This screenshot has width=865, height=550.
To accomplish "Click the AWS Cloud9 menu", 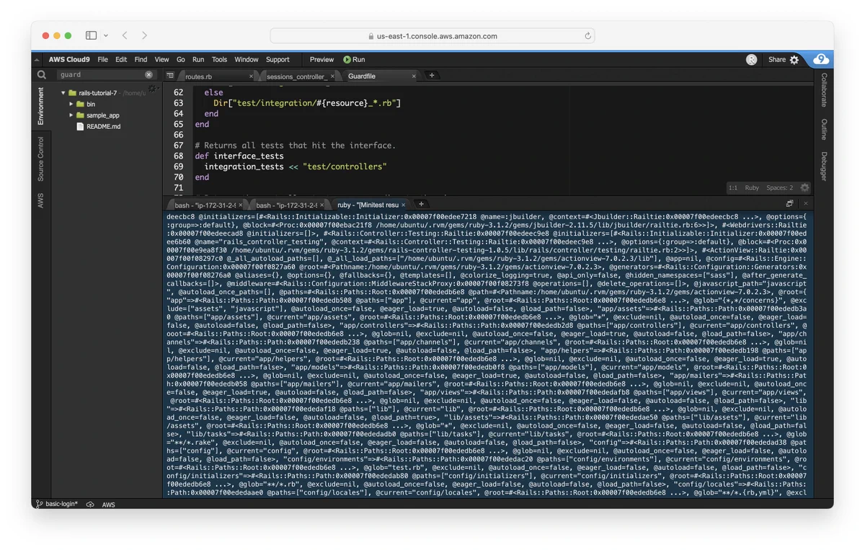I will (69, 60).
